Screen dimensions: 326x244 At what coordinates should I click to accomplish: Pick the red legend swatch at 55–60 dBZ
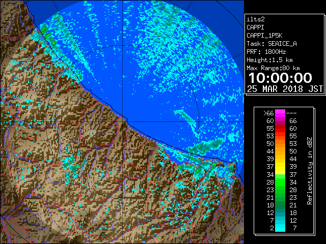pos(280,129)
